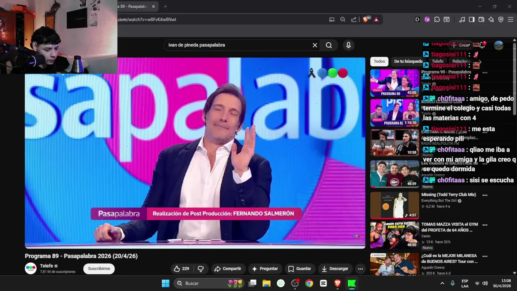
Task: Open the MEJOR MILANESA video thumbnail
Action: 395,264
